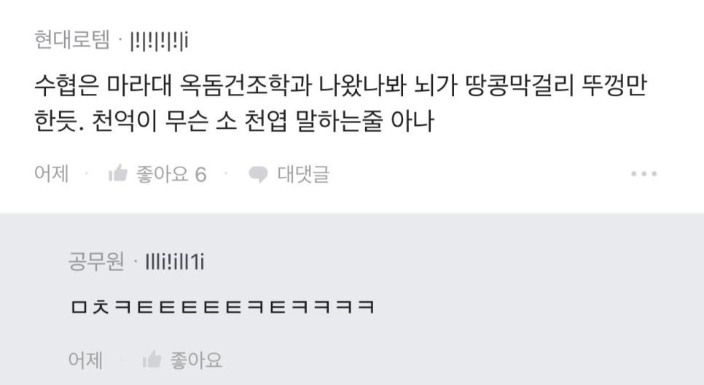
Task: Tap the thumbs-up icon on 공무원's reply
Action: tap(152, 360)
